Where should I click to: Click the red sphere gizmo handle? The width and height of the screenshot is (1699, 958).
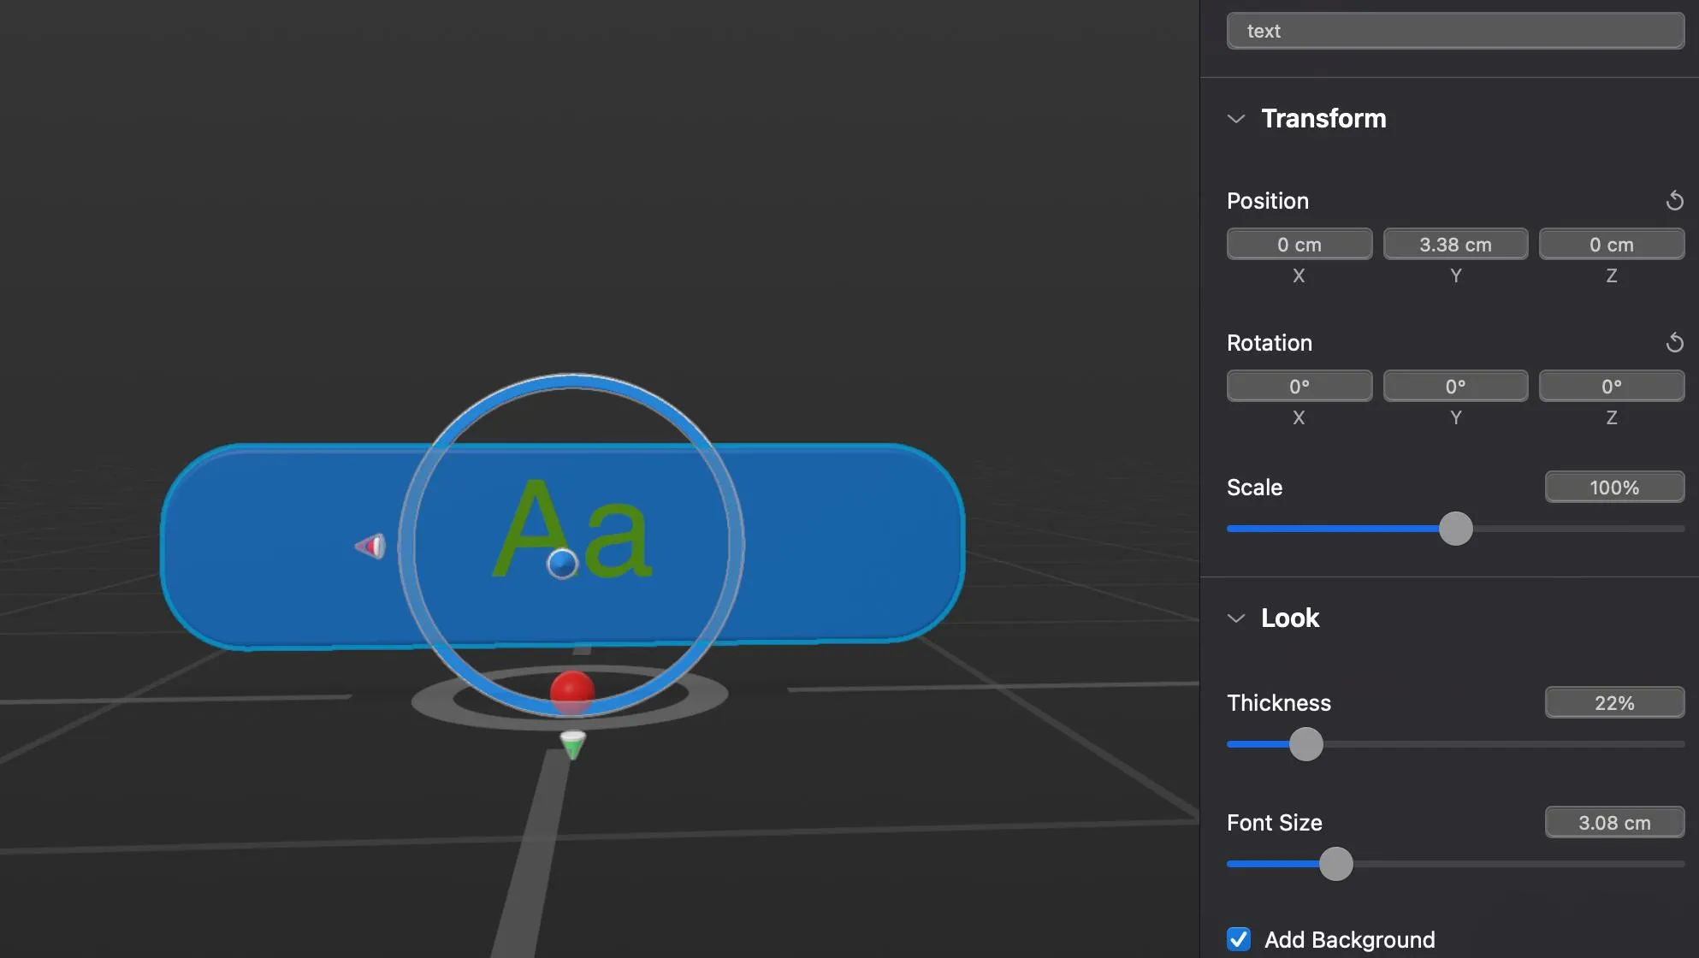tap(571, 689)
